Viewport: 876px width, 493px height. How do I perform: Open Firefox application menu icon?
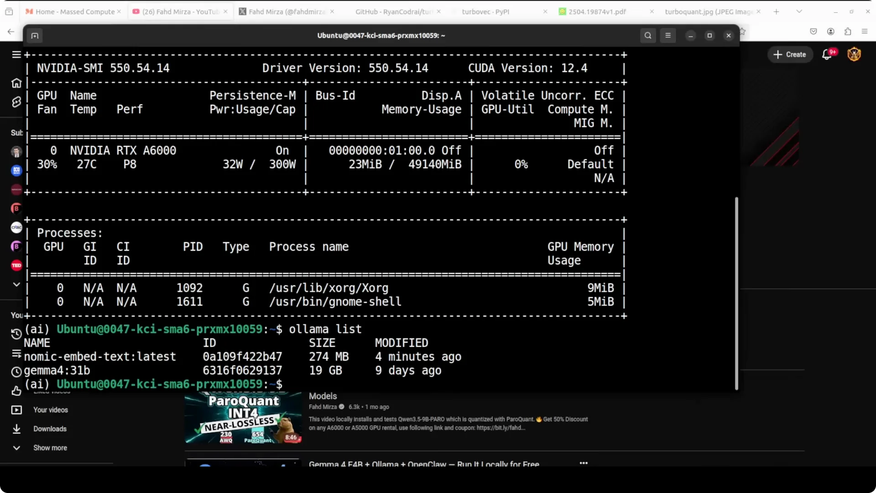coord(865,31)
